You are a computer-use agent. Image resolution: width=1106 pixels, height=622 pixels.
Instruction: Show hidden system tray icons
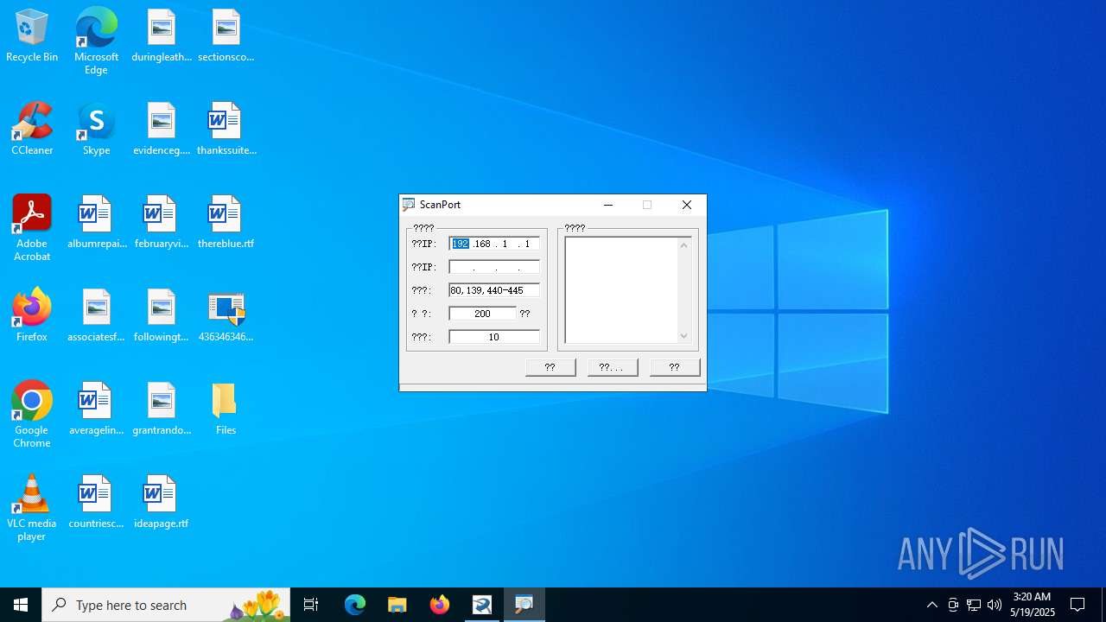point(932,605)
